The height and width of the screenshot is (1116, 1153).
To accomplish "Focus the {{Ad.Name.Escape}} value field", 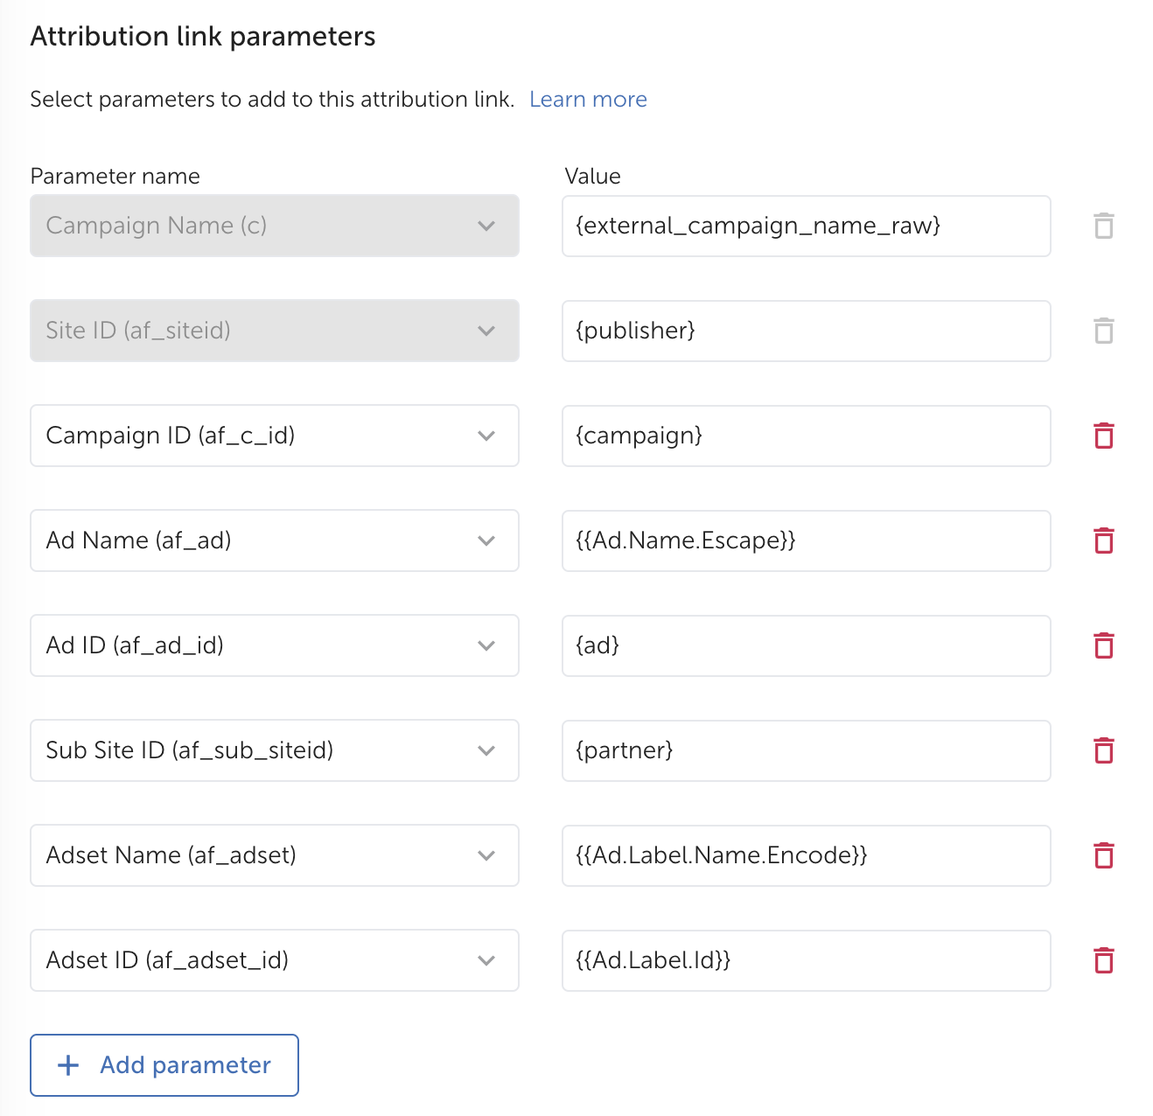I will click(x=807, y=541).
